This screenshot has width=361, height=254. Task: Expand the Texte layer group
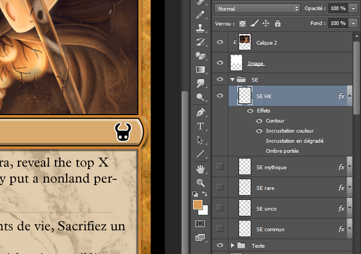232,246
